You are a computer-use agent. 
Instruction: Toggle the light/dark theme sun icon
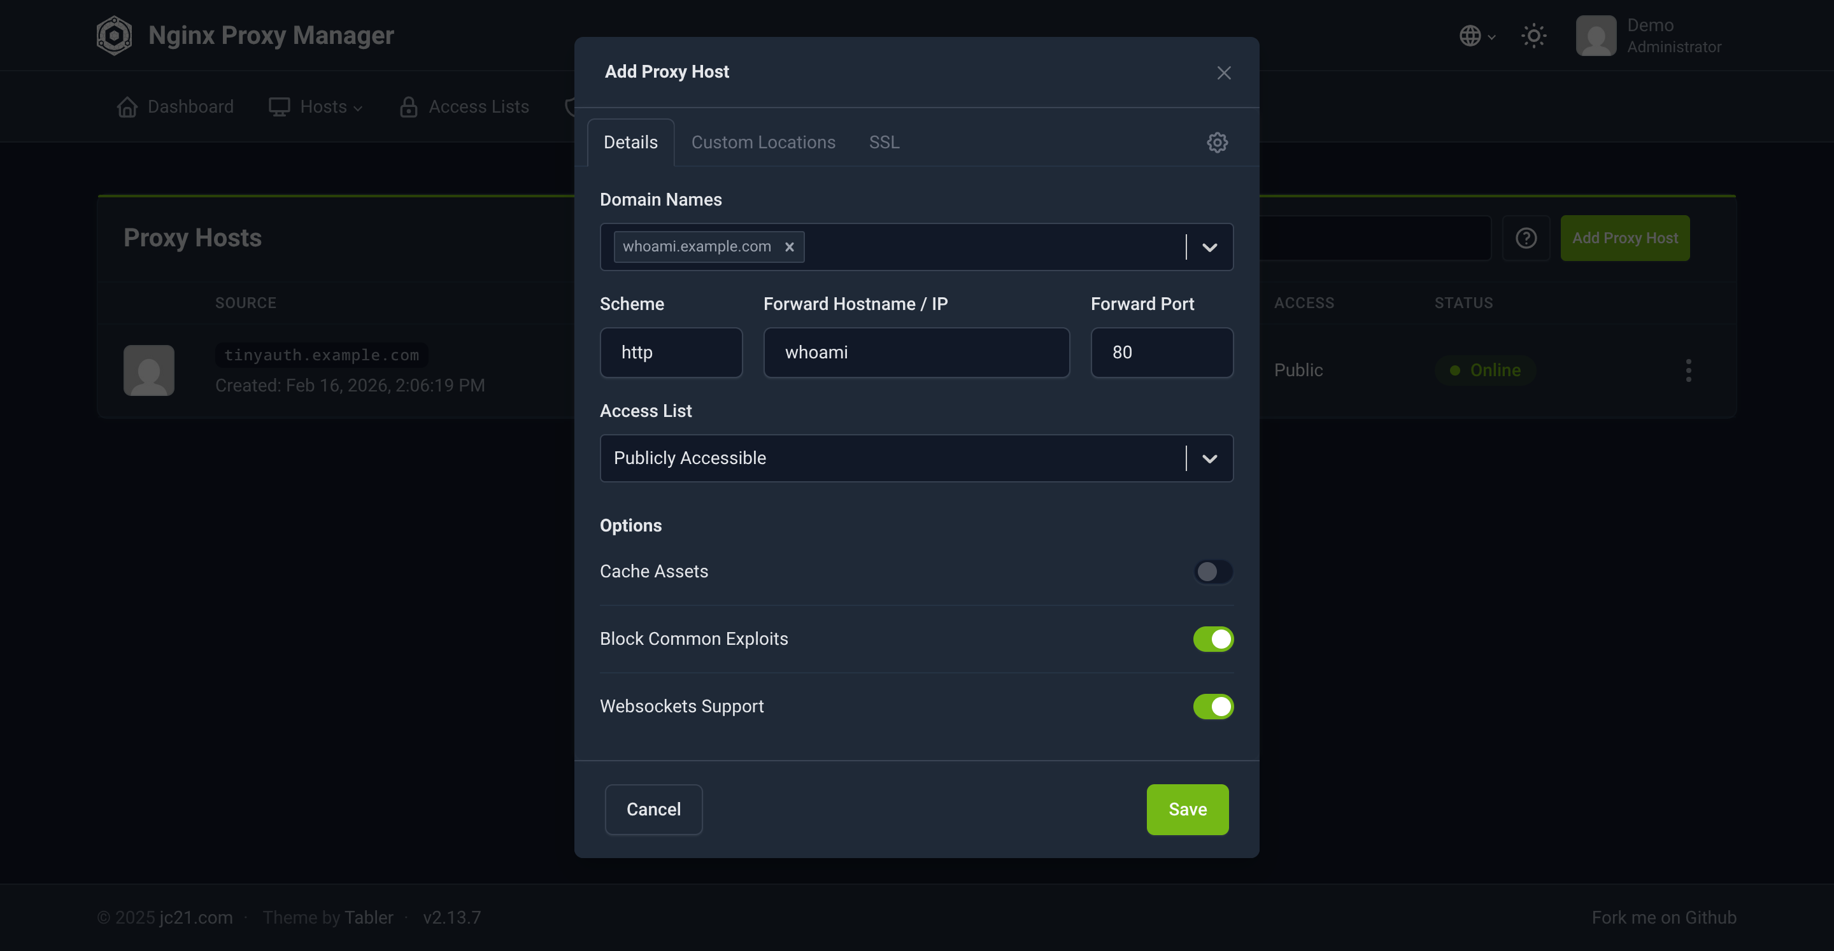(x=1533, y=36)
